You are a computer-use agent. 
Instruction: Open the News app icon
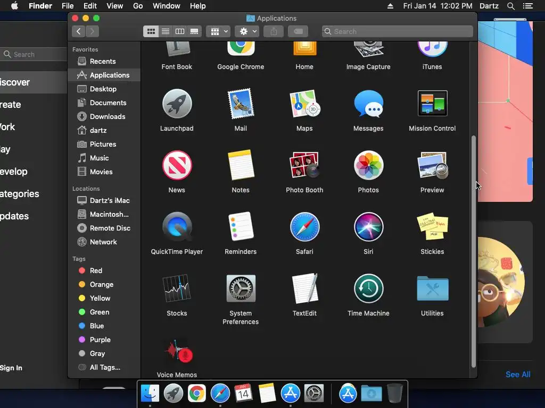coord(177,165)
